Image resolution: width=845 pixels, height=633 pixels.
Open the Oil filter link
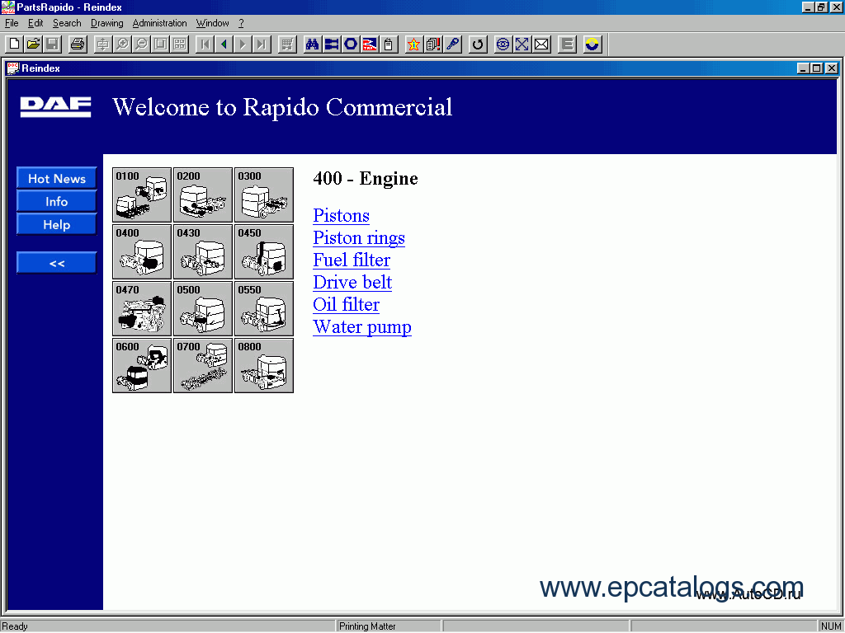(346, 305)
